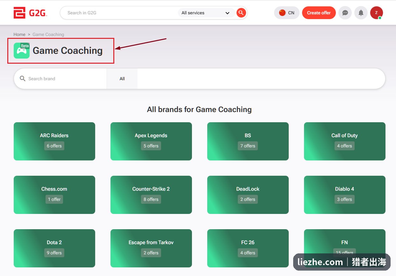Open the BS brand card

(x=248, y=141)
